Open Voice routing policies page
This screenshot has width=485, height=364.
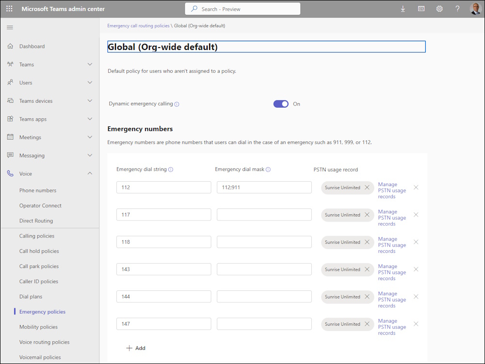[44, 342]
